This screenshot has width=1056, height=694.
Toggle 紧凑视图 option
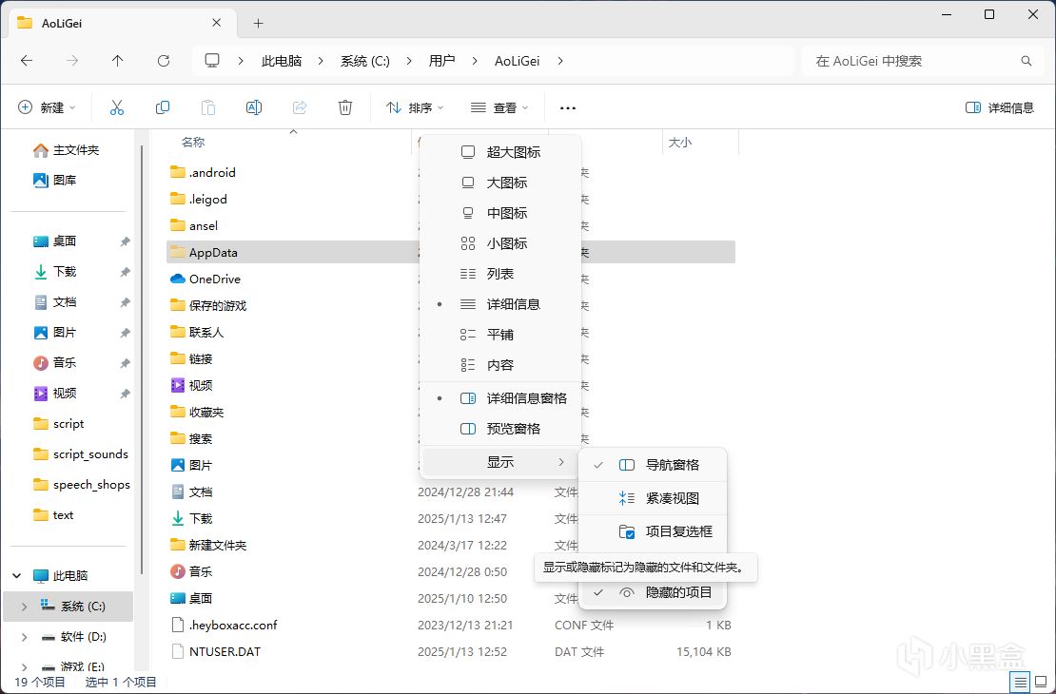coord(653,498)
